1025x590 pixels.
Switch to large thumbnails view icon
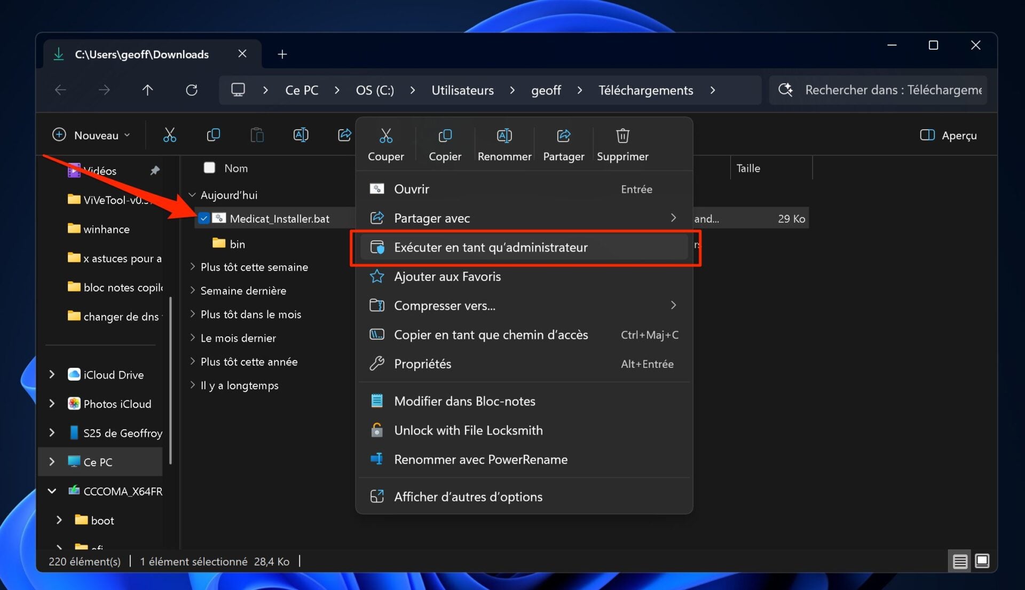(x=982, y=561)
